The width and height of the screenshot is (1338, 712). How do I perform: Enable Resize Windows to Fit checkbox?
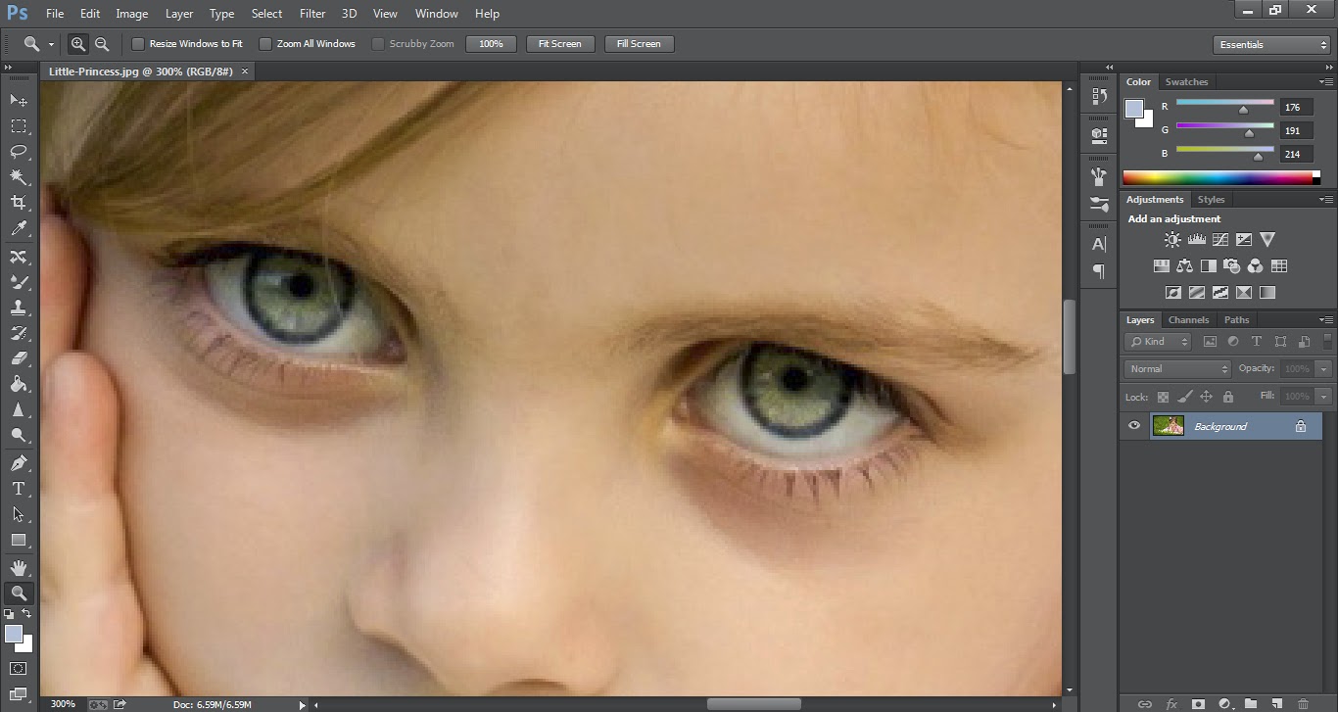pos(138,44)
